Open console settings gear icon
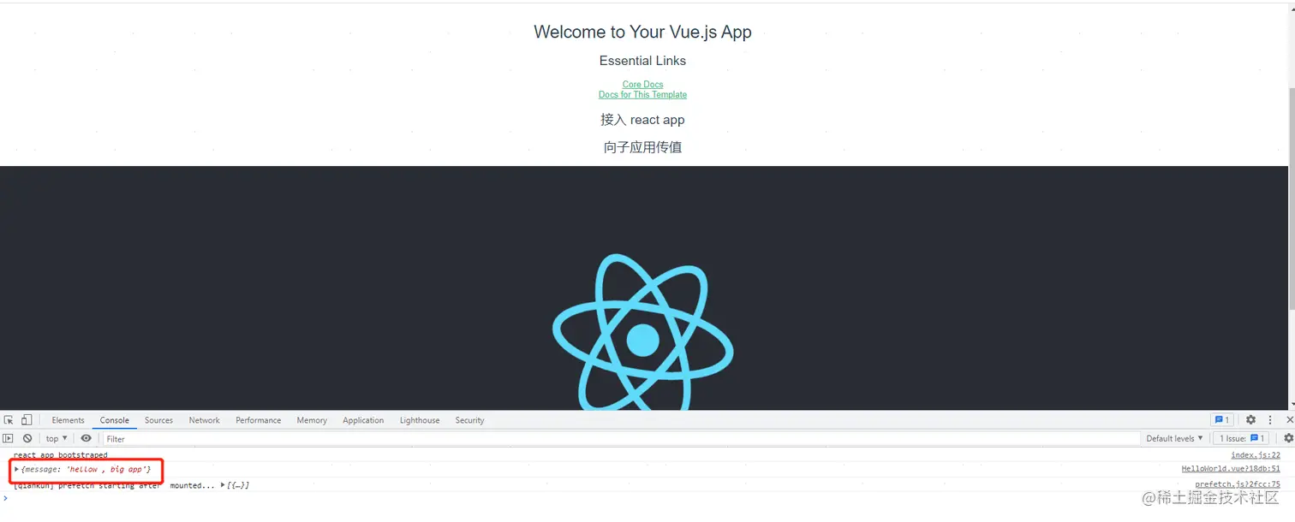 click(1288, 438)
